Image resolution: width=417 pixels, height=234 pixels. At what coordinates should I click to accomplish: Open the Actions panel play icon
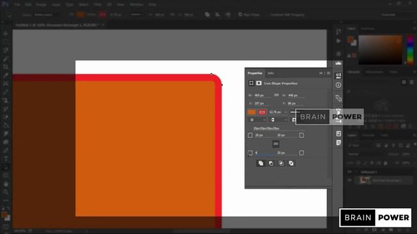(x=338, y=41)
